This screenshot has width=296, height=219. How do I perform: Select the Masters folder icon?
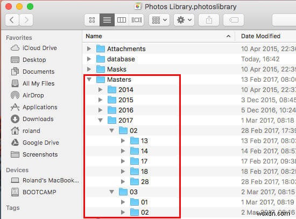pos(101,79)
